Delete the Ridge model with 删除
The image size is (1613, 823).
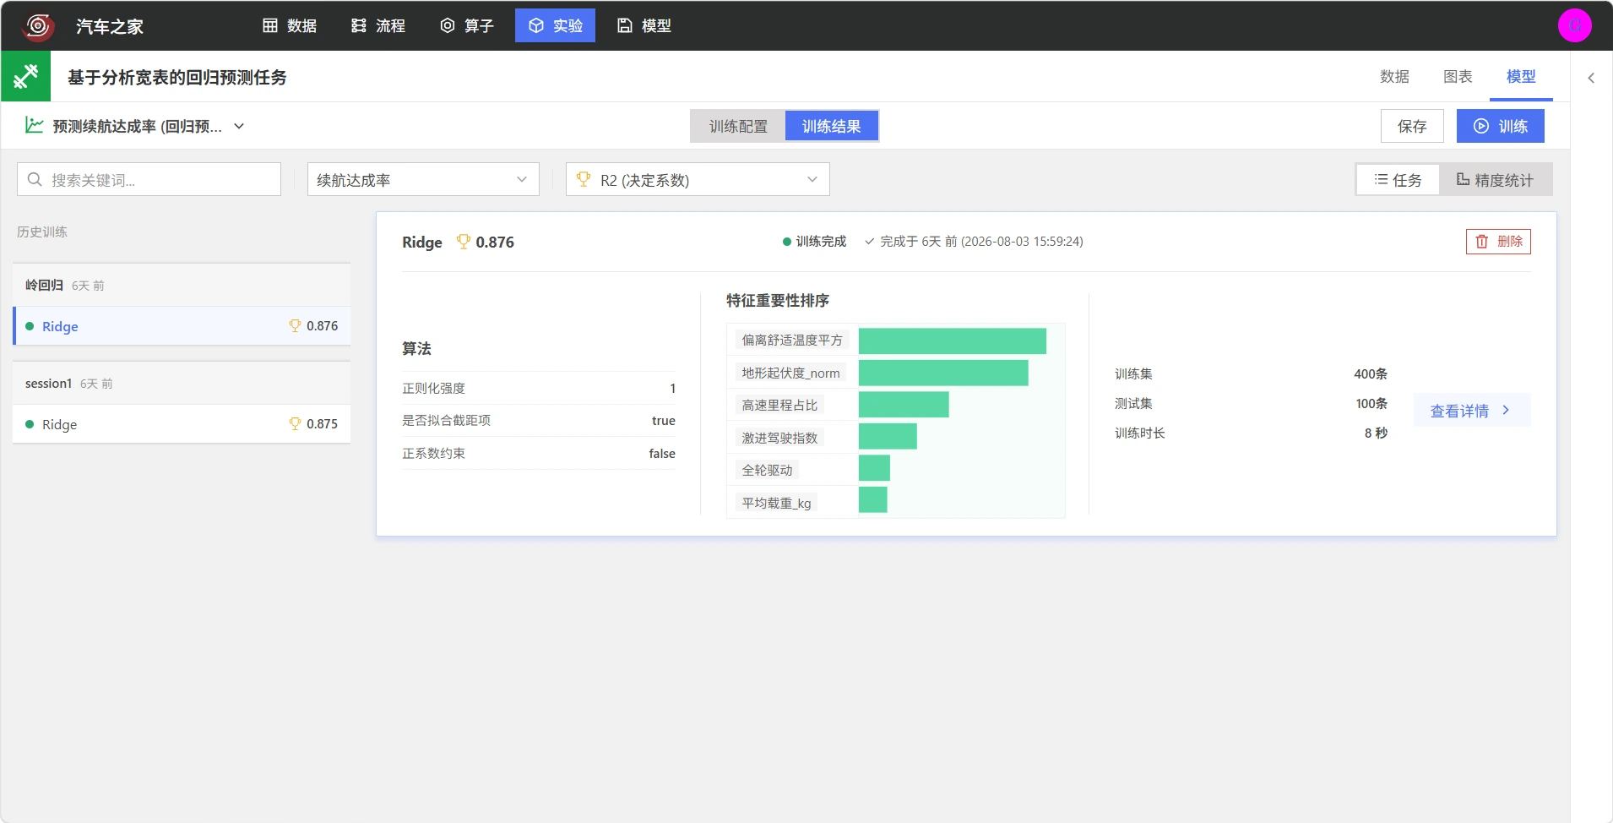[x=1498, y=242]
